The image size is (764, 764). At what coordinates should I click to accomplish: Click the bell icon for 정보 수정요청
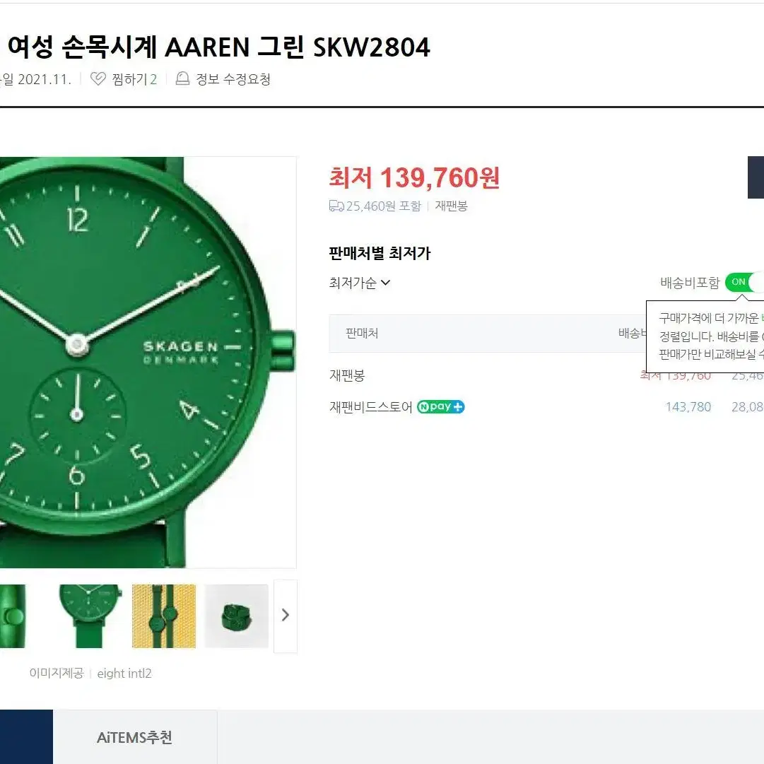pyautogui.click(x=182, y=78)
